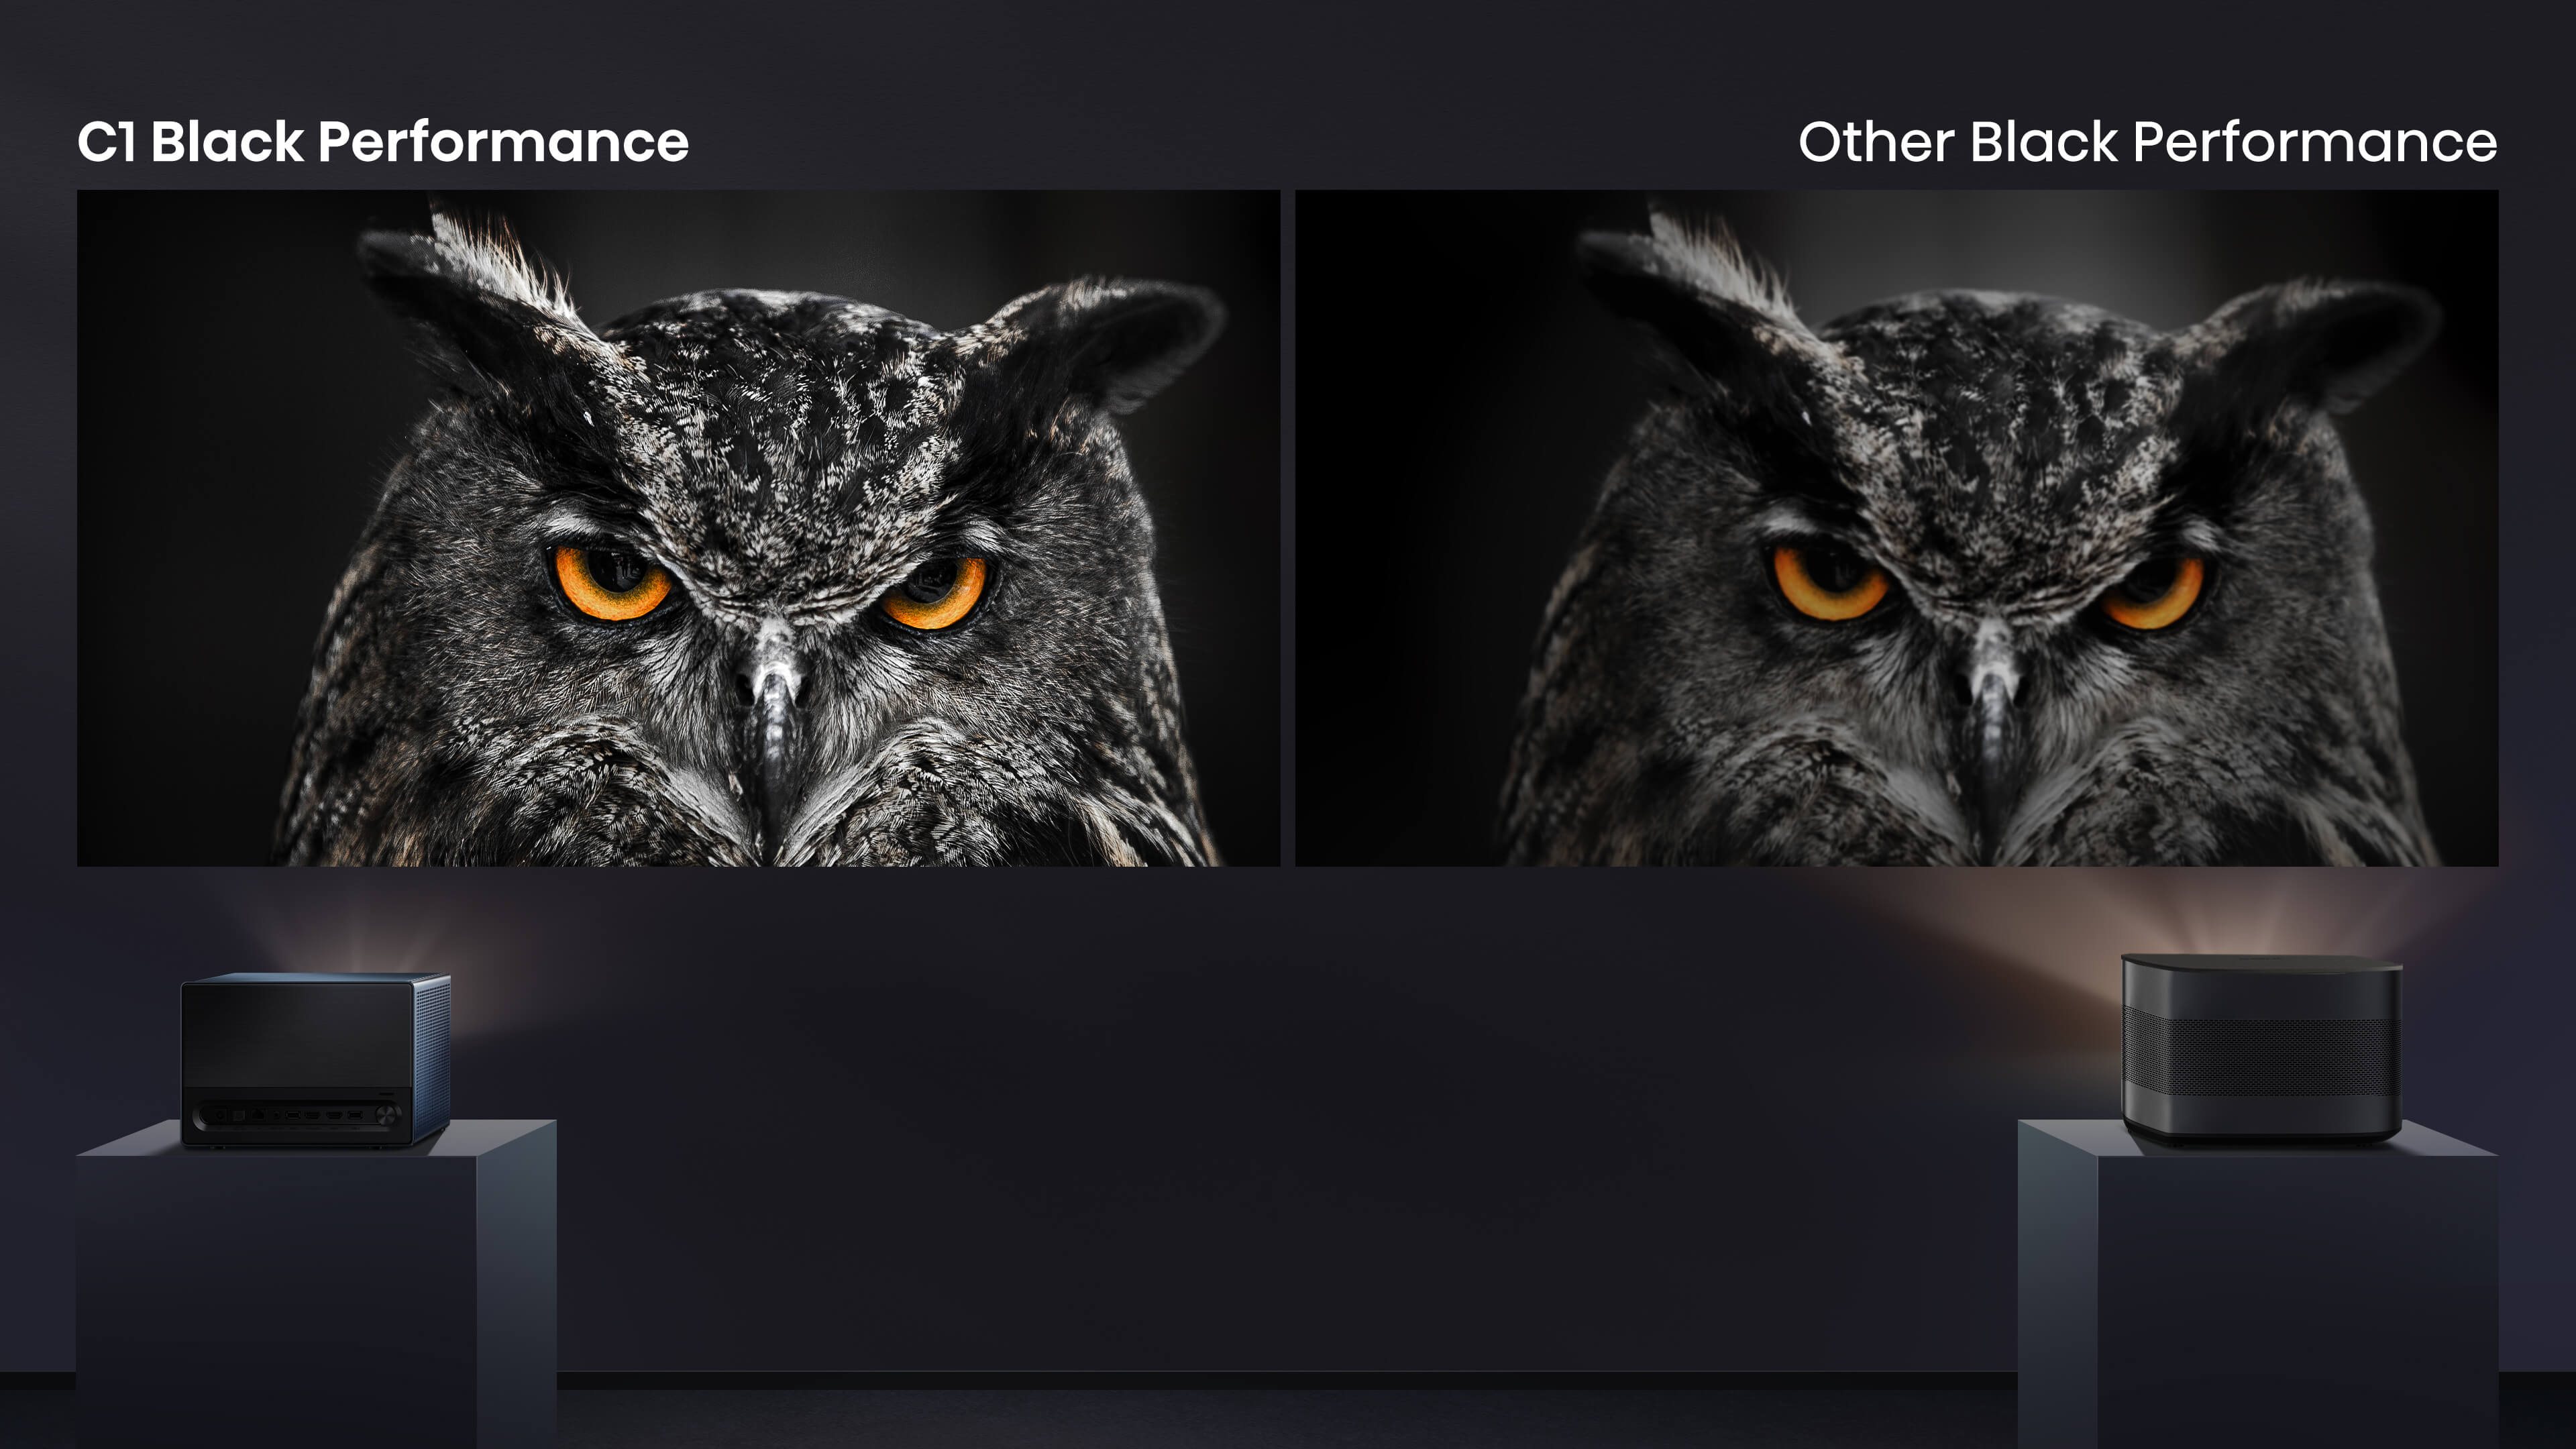The image size is (2576, 1449).
Task: Click the left owl's left orange eye
Action: point(611,583)
